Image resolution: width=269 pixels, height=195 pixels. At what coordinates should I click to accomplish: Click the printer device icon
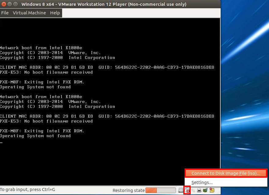tap(199, 190)
